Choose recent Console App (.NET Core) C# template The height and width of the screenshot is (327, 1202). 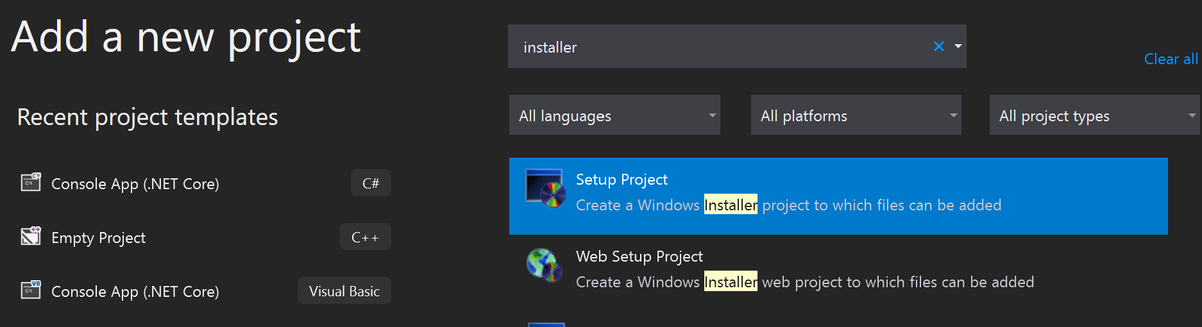(135, 184)
